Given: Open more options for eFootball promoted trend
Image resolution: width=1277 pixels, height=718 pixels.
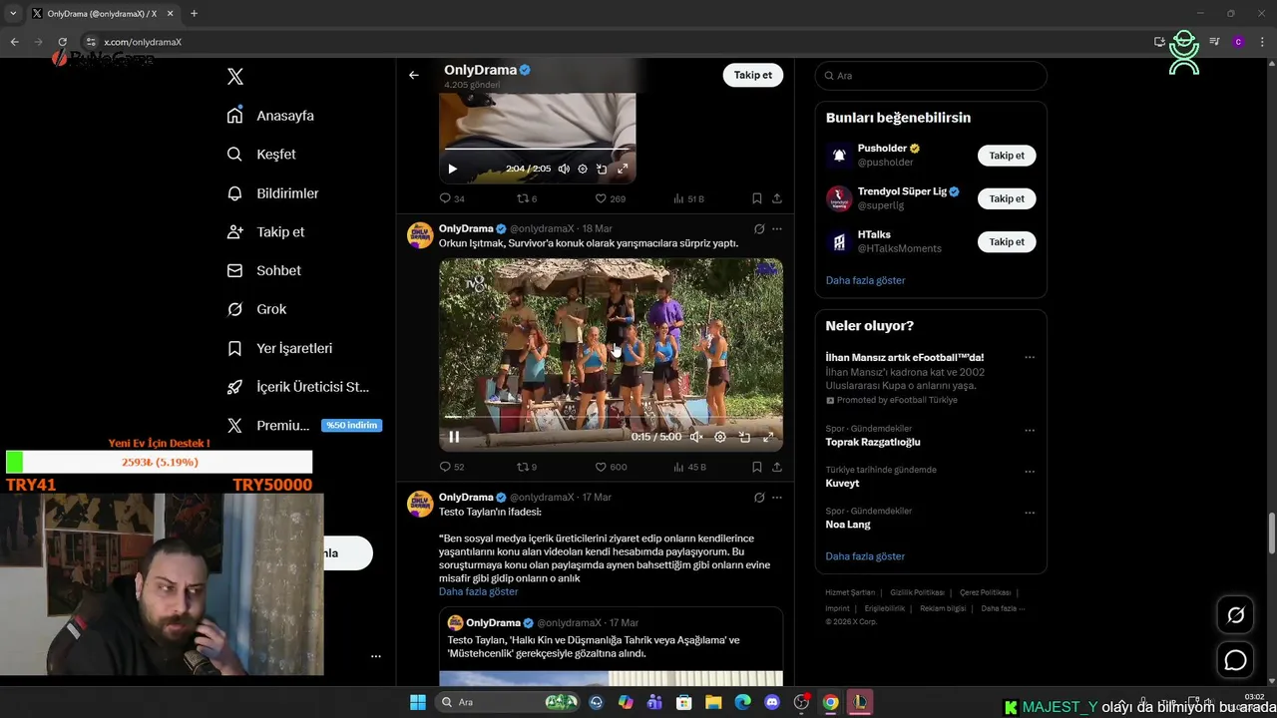Looking at the screenshot, I should click(x=1030, y=358).
